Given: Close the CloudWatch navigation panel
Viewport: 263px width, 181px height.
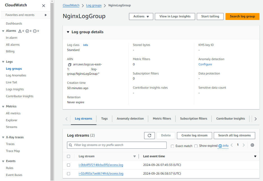Looking at the screenshot, I should (44, 6).
